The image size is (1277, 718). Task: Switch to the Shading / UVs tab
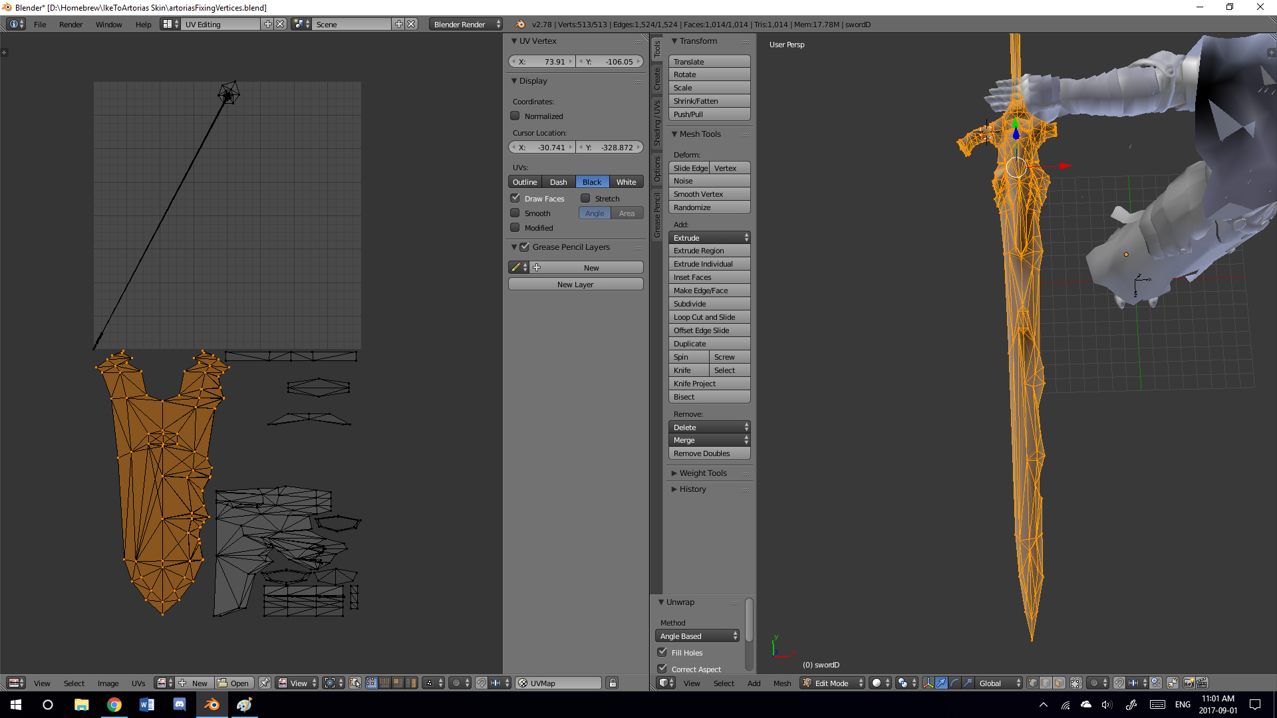(657, 124)
